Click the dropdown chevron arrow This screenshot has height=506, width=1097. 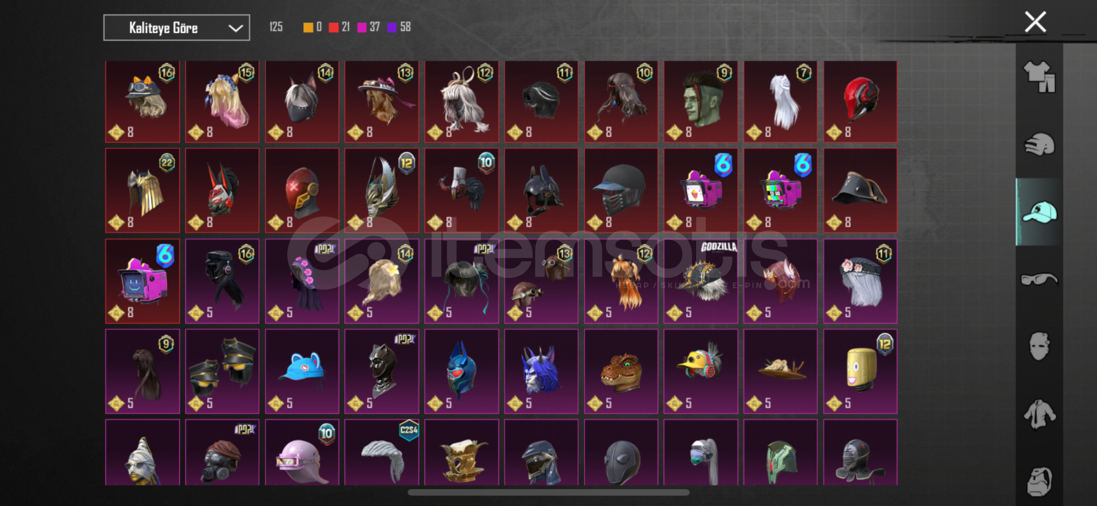[x=235, y=28]
